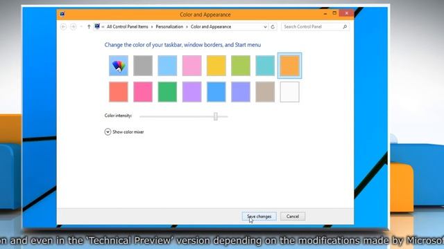444x249 pixels.
Task: Open All Control Panel Items breadcrumb
Action: [x=128, y=26]
